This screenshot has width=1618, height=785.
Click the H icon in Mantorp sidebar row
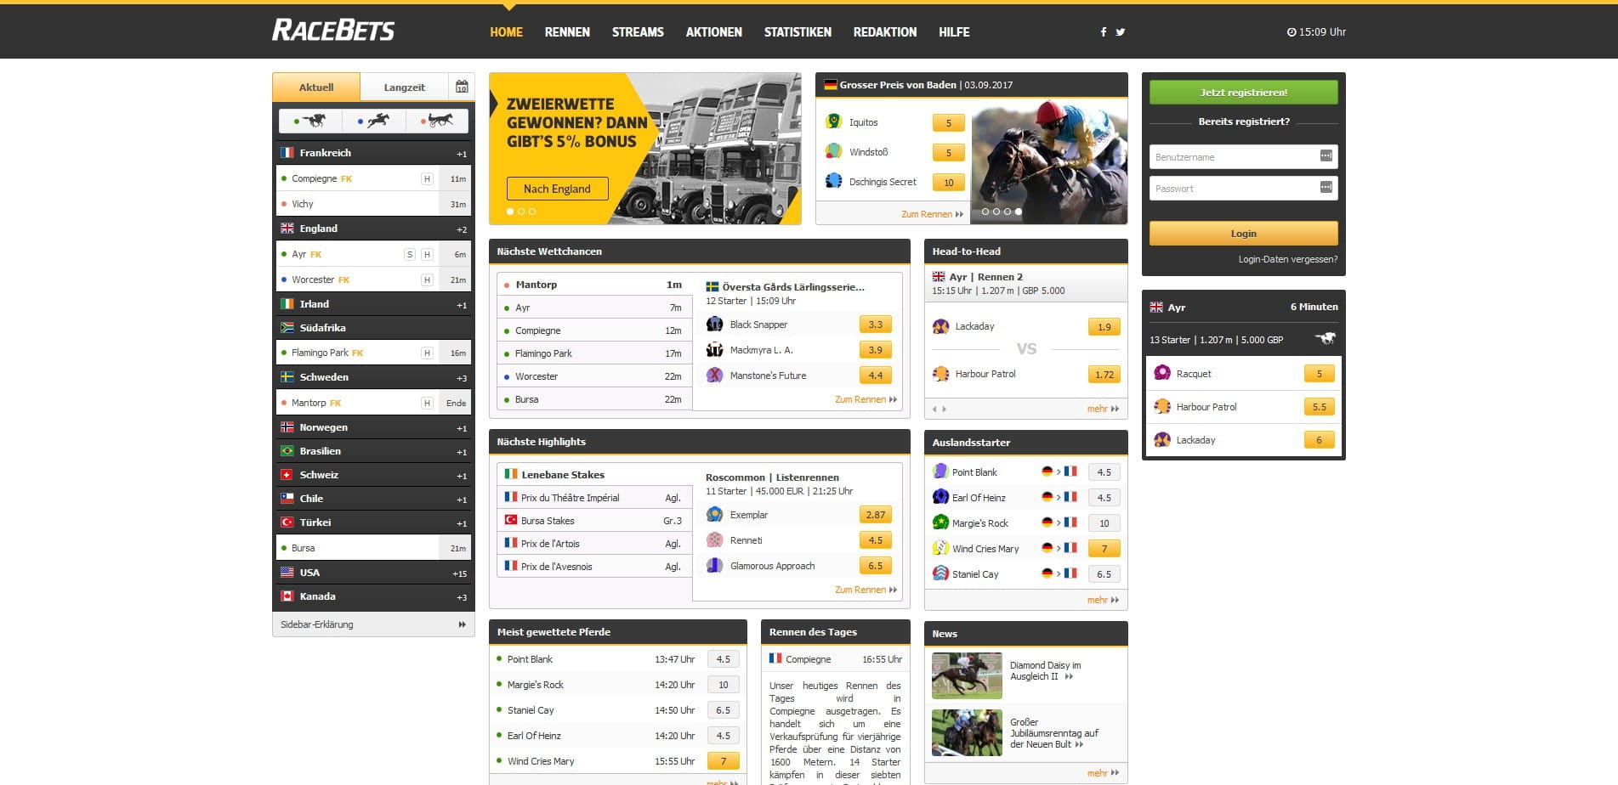427,404
